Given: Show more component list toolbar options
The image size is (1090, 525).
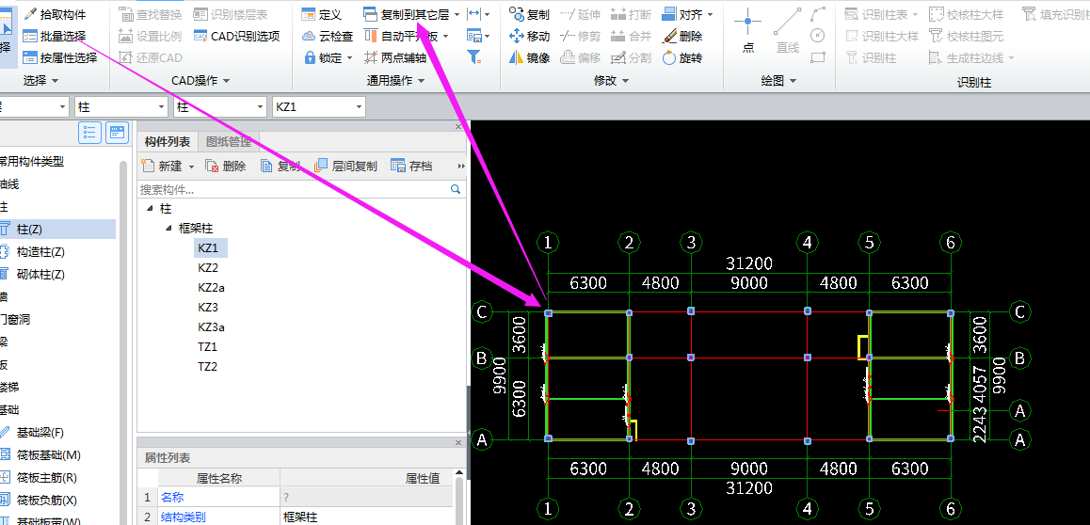Looking at the screenshot, I should point(460,166).
